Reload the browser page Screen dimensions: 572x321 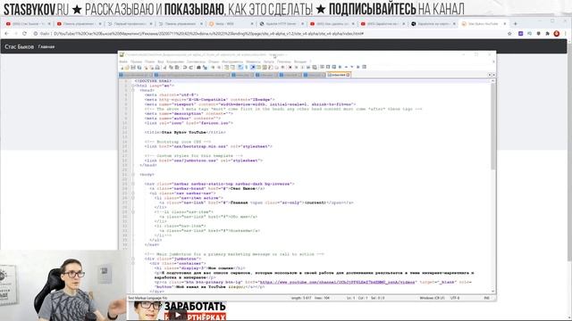[x=24, y=34]
